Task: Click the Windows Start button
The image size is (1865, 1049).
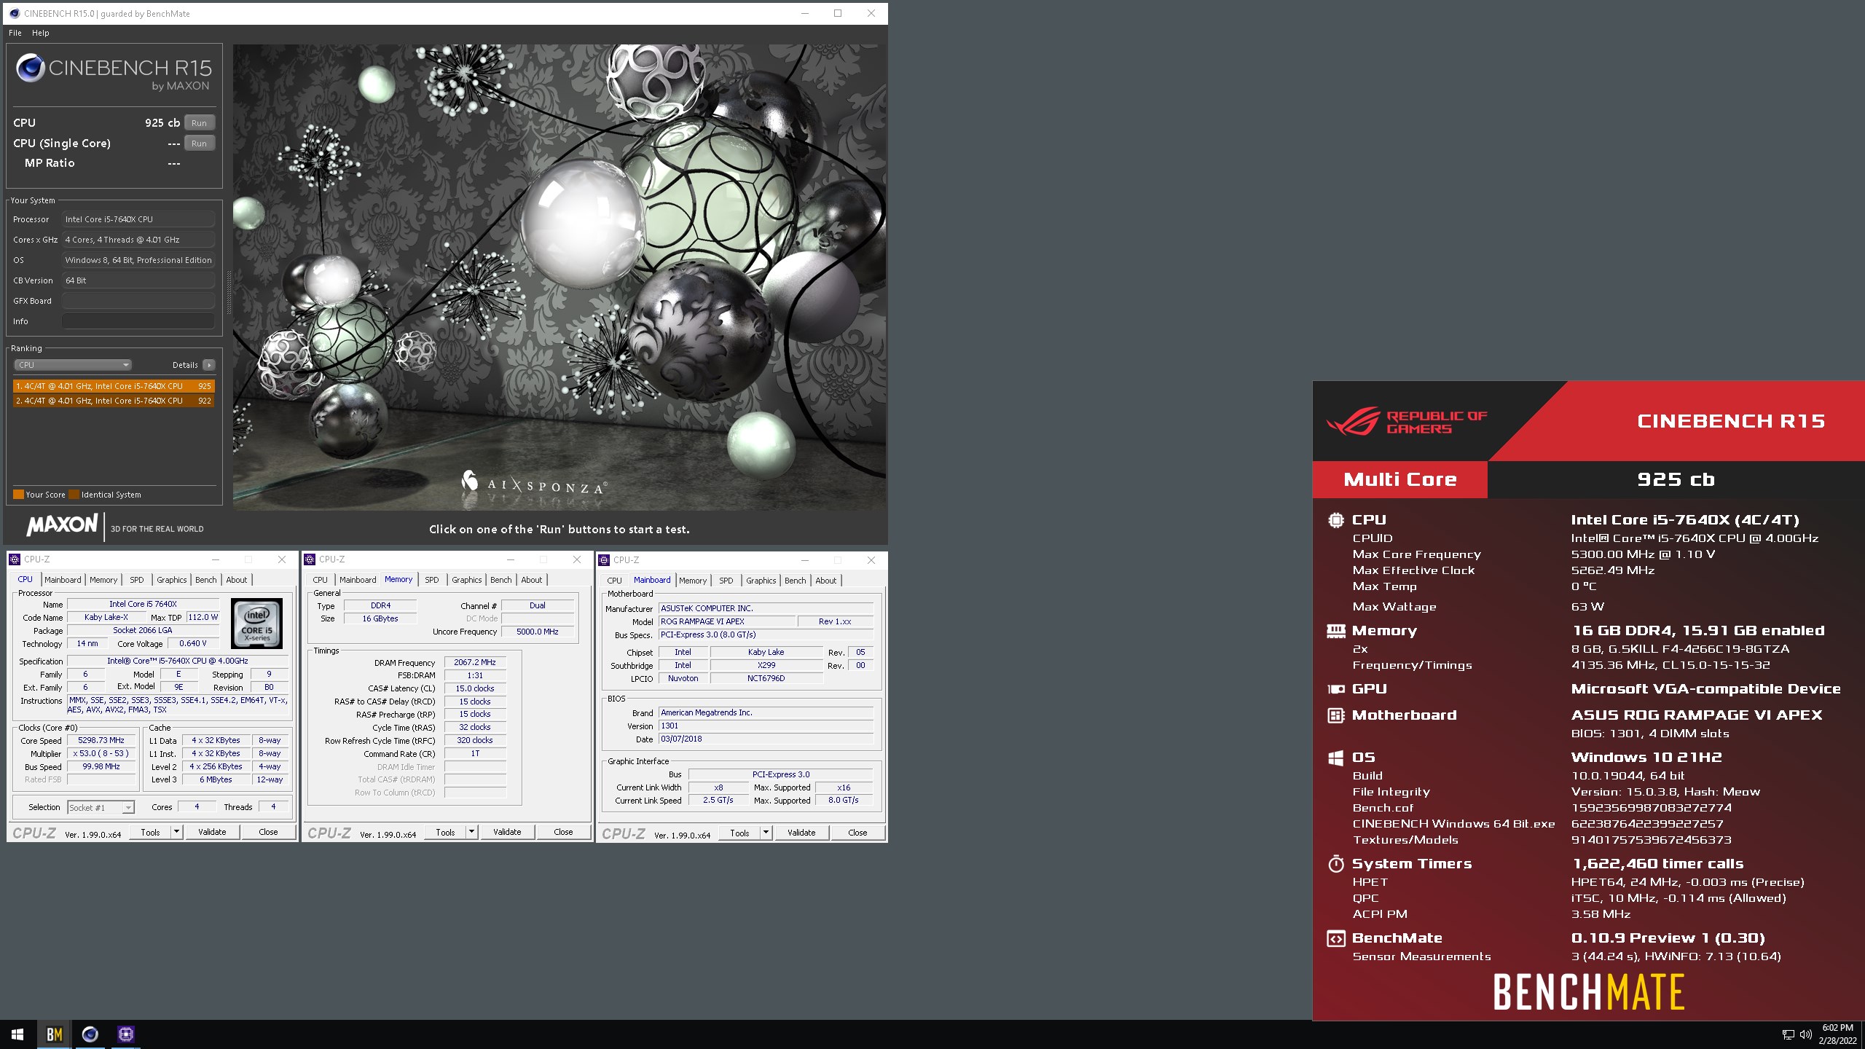Action: click(17, 1034)
